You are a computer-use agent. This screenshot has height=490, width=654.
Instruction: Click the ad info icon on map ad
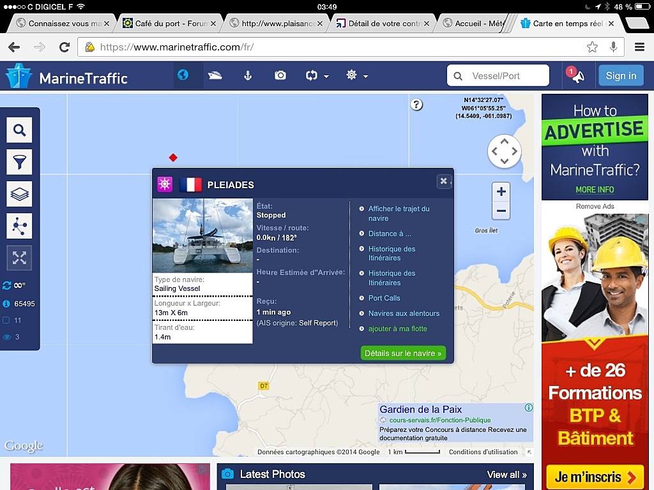tap(528, 408)
